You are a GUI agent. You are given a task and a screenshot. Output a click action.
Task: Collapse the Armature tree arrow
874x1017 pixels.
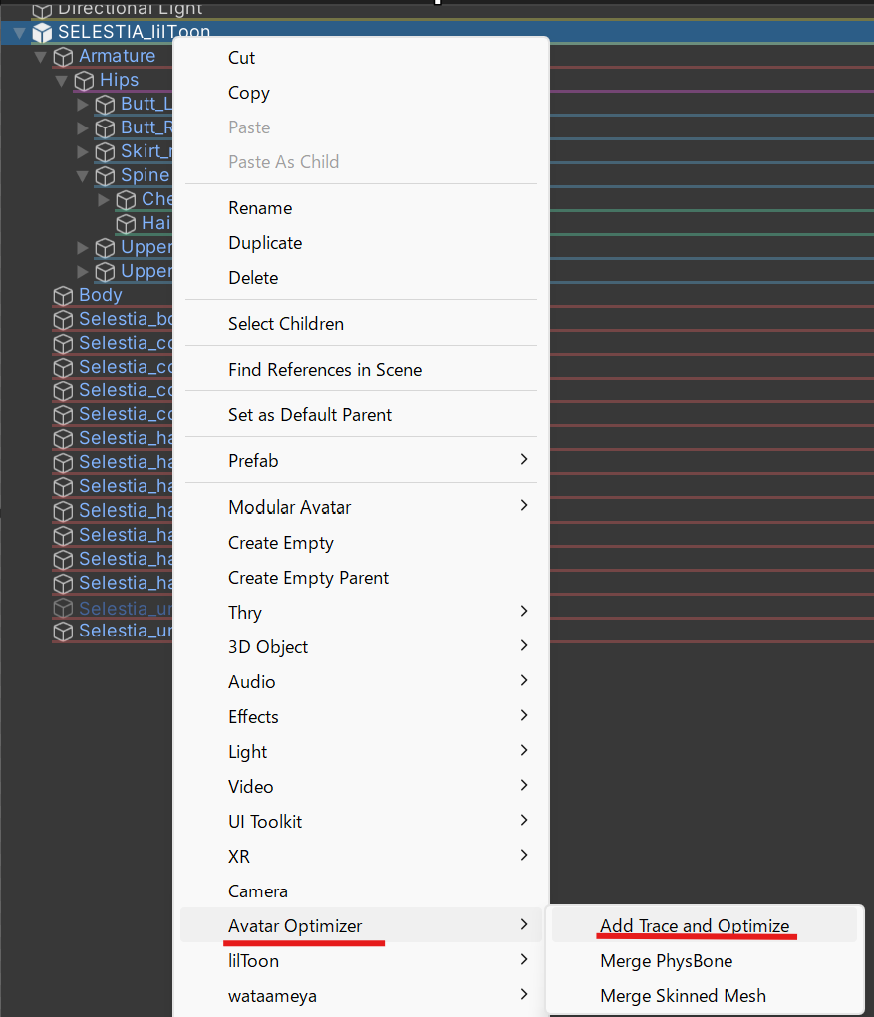(x=40, y=57)
